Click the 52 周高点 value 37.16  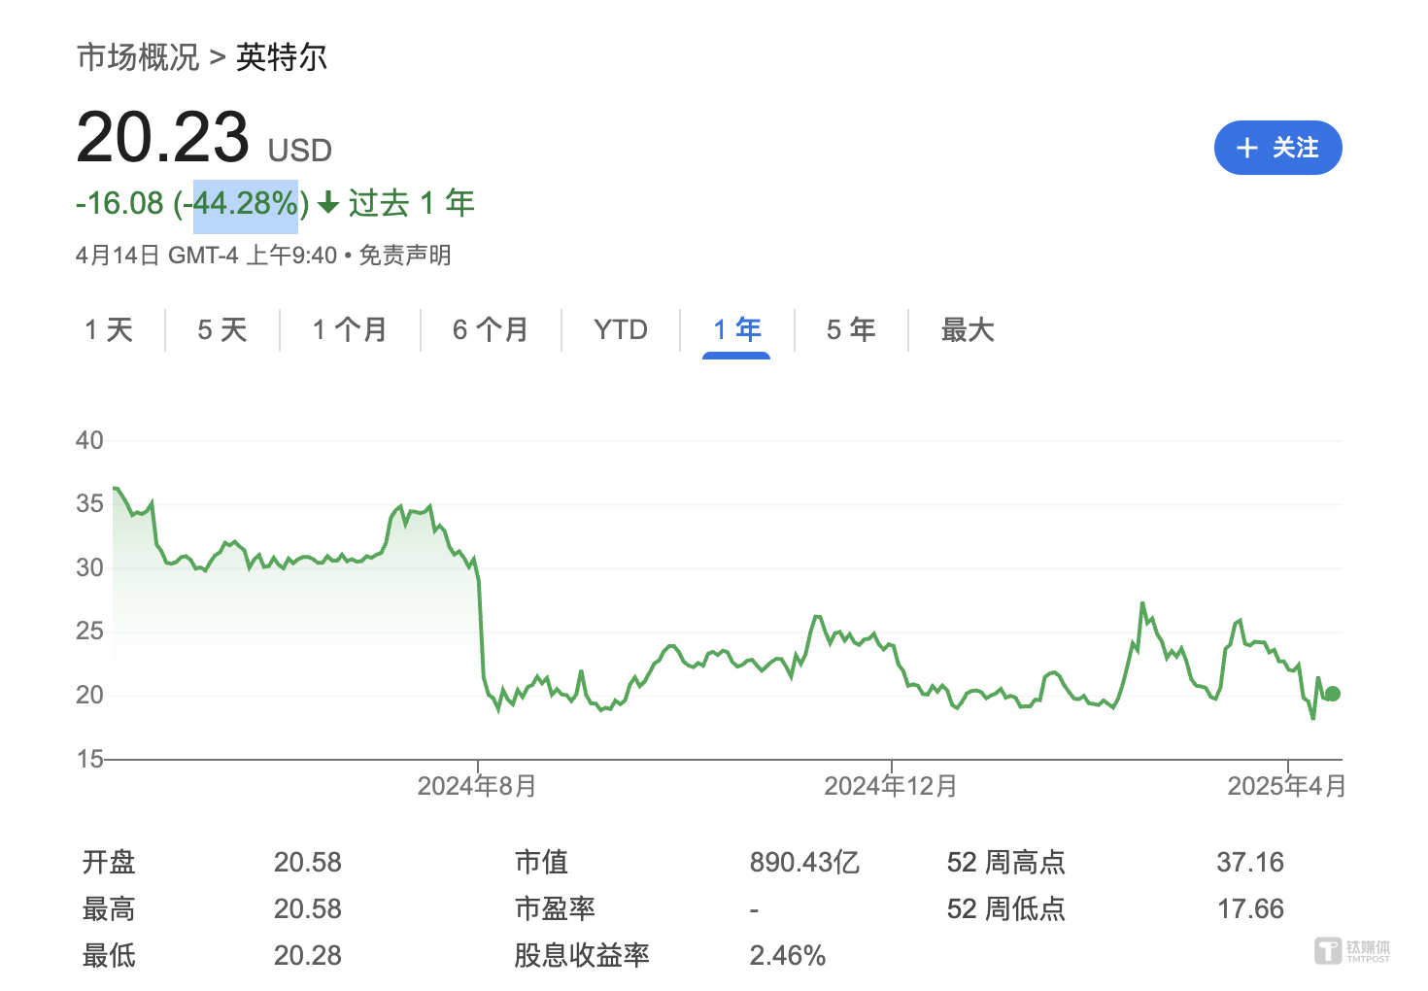[1250, 862]
